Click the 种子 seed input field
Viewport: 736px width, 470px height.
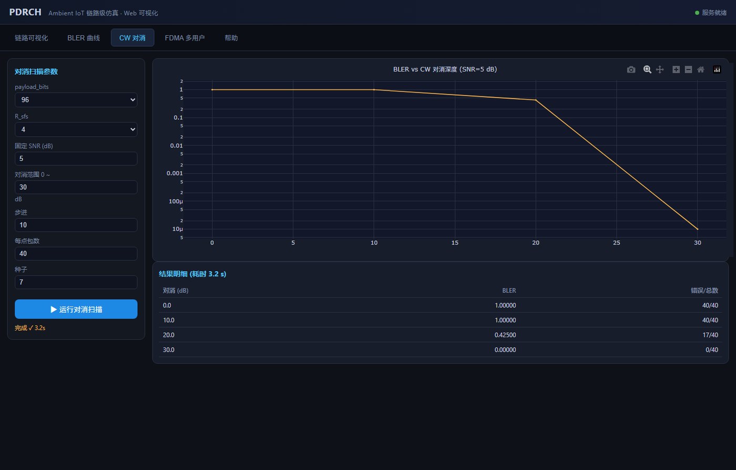pos(76,282)
